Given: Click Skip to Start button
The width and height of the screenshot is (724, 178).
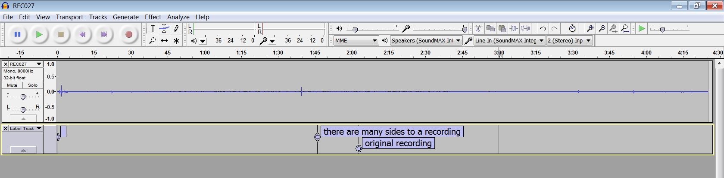Looking at the screenshot, I should pos(83,35).
